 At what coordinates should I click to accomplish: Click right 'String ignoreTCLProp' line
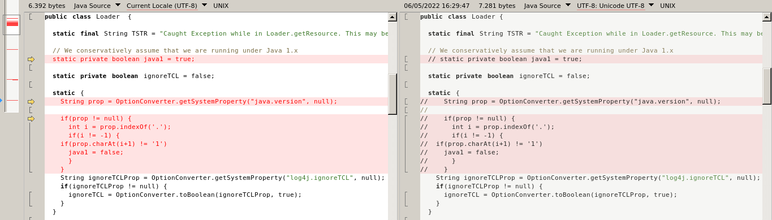pos(598,178)
